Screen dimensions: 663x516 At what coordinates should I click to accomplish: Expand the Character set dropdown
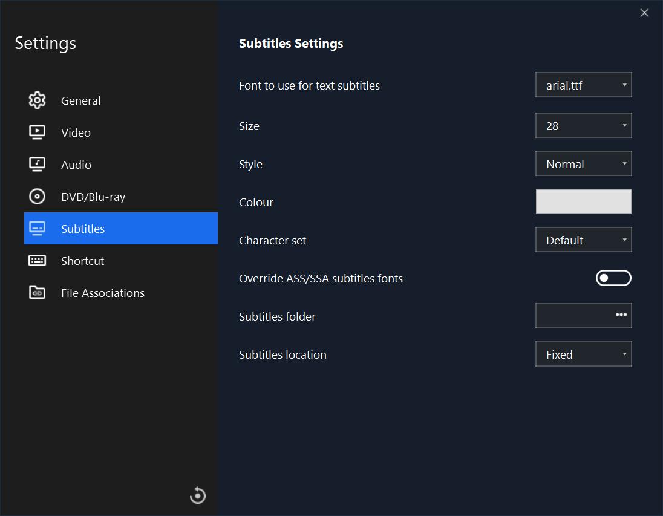click(583, 240)
